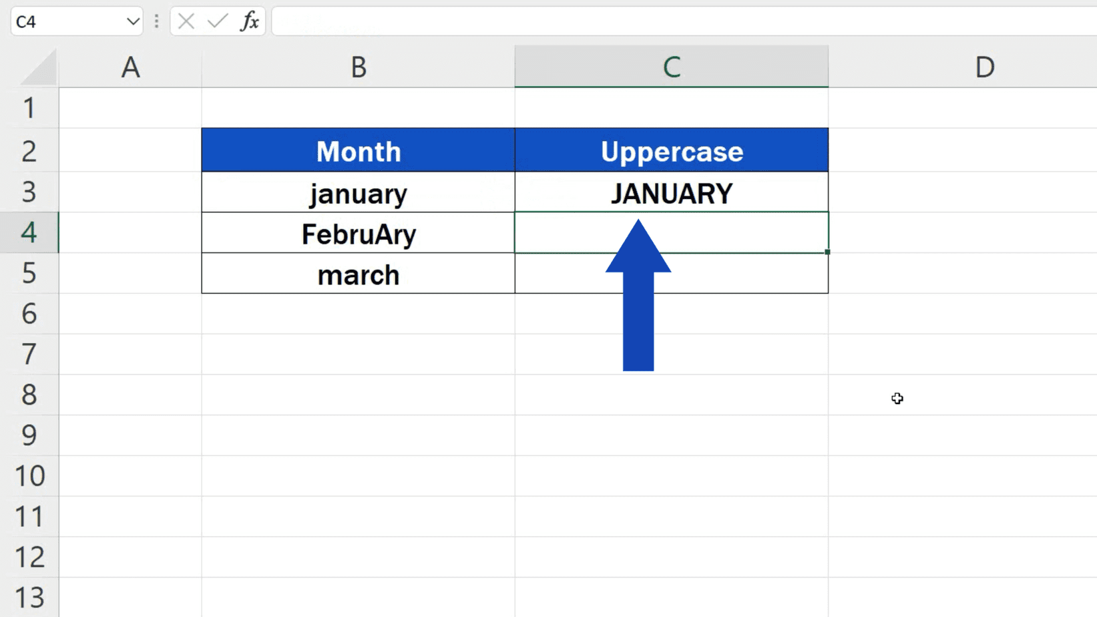Click the crosshair cursor location in cell D8
This screenshot has width=1097, height=617.
coord(897,399)
